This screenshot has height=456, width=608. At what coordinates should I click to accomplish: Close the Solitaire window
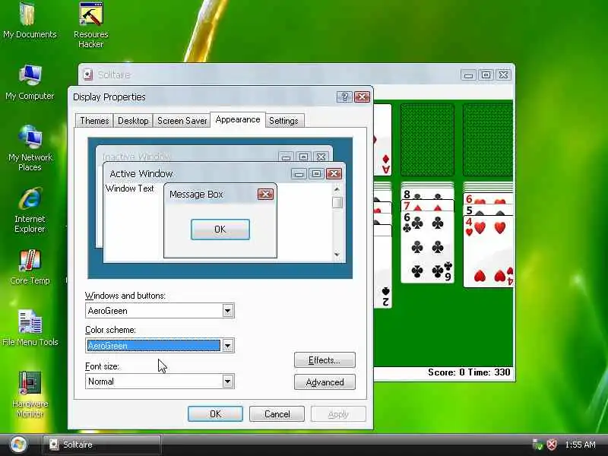[x=503, y=74]
